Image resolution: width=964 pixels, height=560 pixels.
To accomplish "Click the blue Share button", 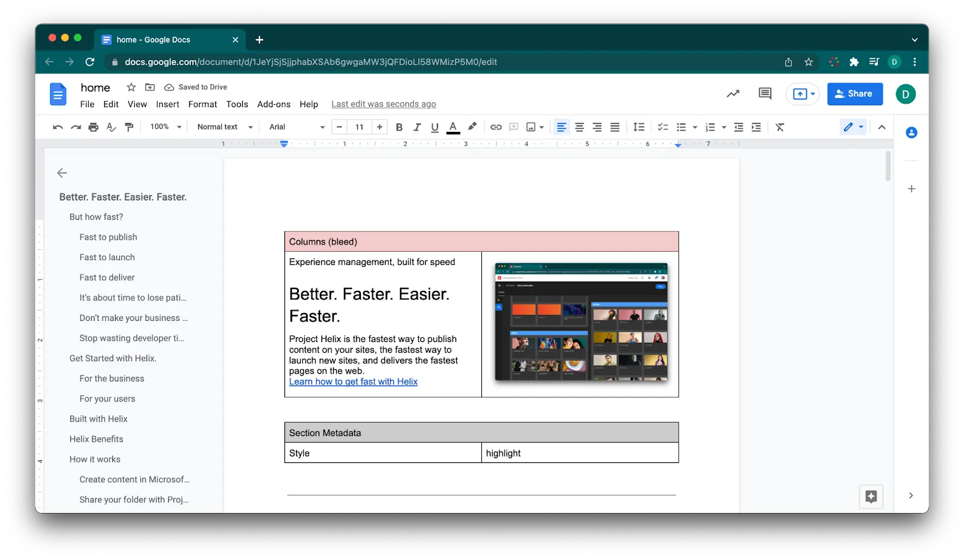I will tap(854, 94).
